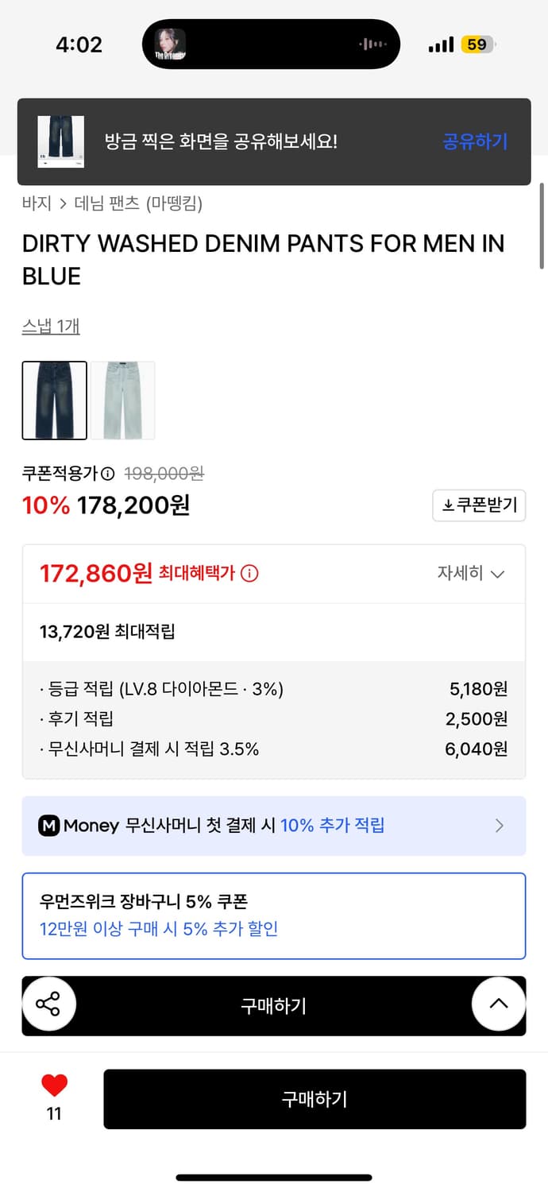Toggle the heart to unlike this product
This screenshot has height=1192, width=548.
point(53,1087)
